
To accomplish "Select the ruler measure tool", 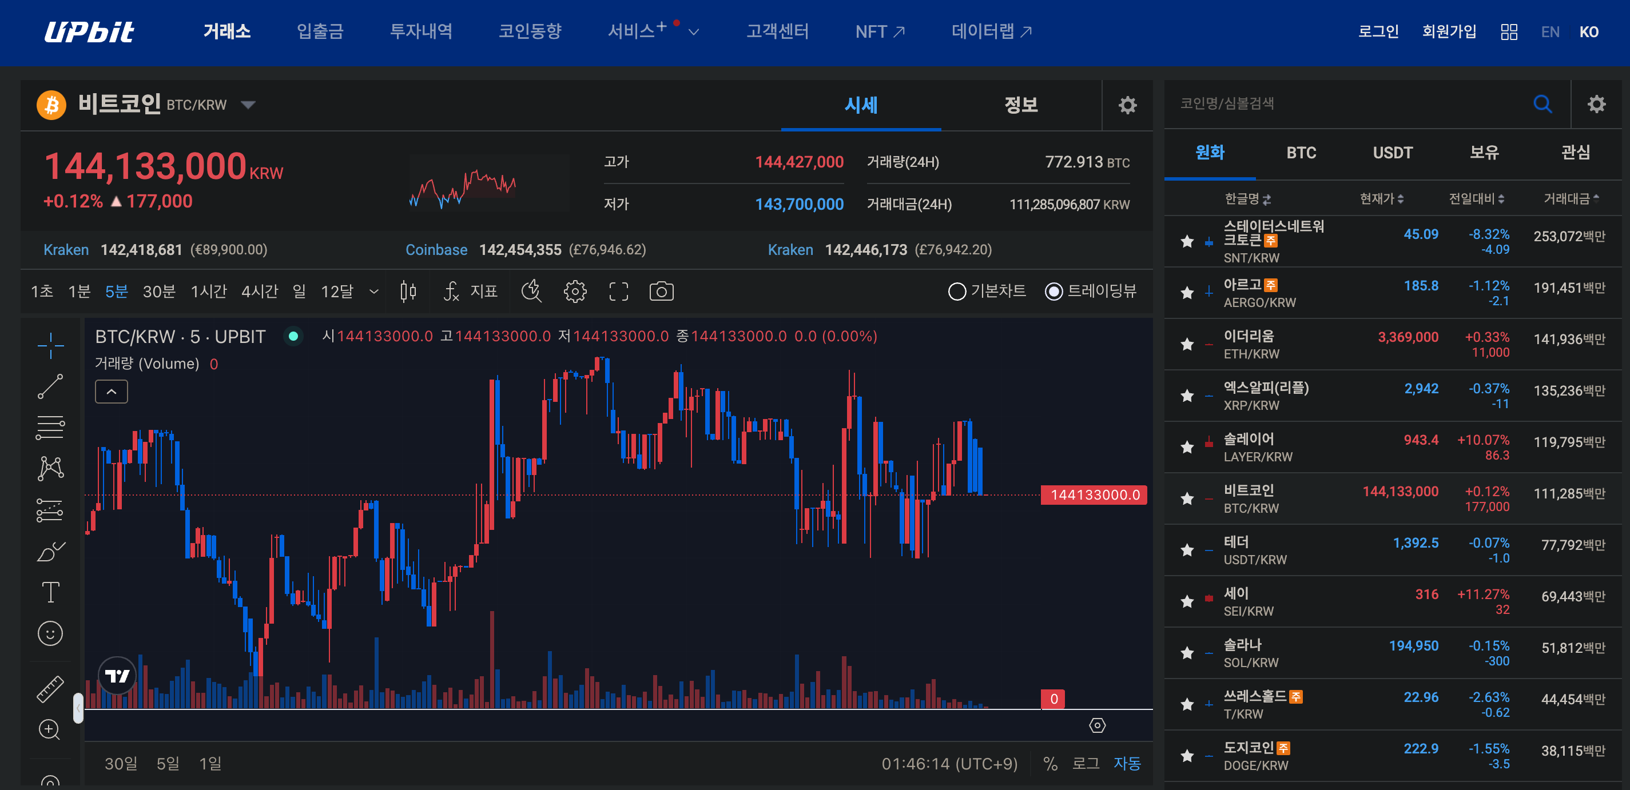I will (x=50, y=689).
